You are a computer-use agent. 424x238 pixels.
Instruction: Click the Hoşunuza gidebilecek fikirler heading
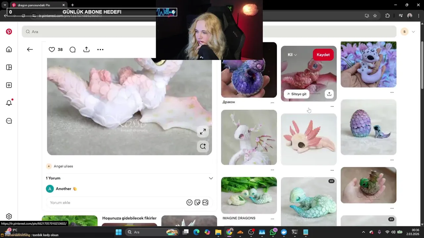point(129,218)
